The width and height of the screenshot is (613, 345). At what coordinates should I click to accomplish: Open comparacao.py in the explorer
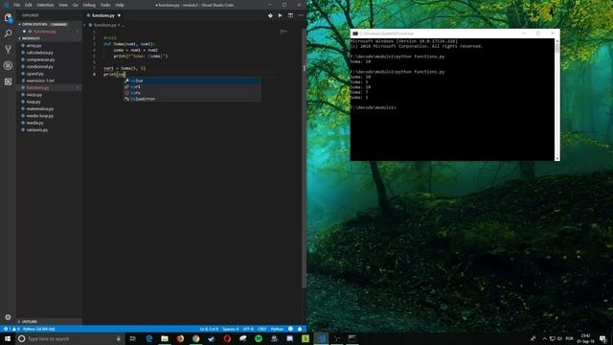click(x=40, y=59)
